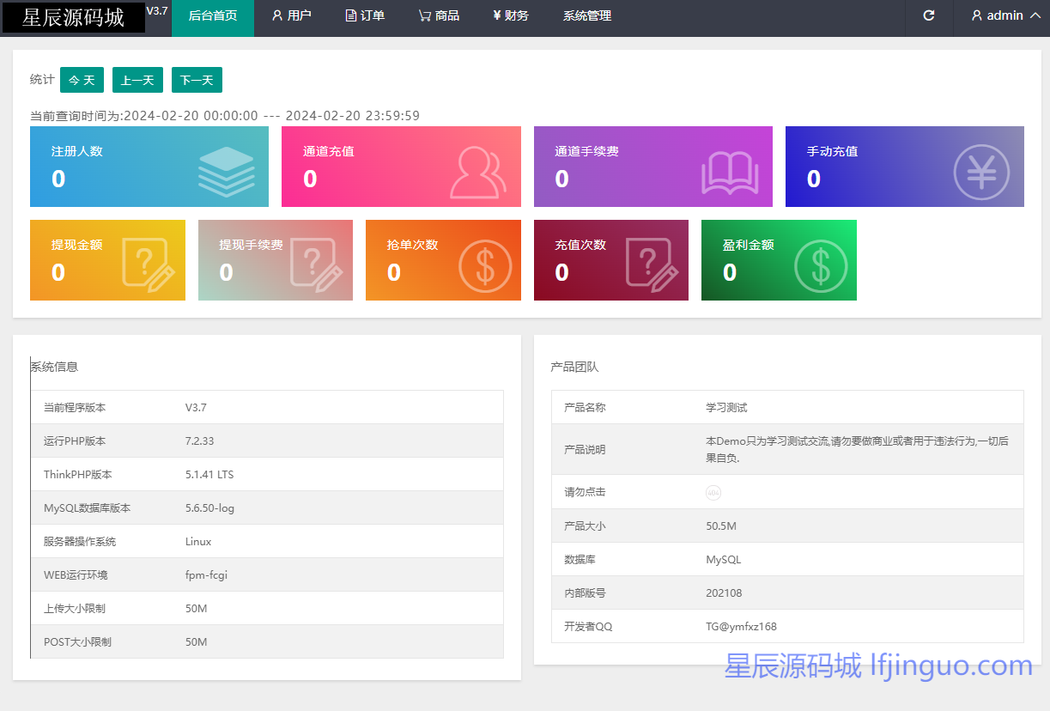Viewport: 1050px width, 711px height.
Task: Click the stacked layers icon on 注册人数 card
Action: (x=226, y=172)
